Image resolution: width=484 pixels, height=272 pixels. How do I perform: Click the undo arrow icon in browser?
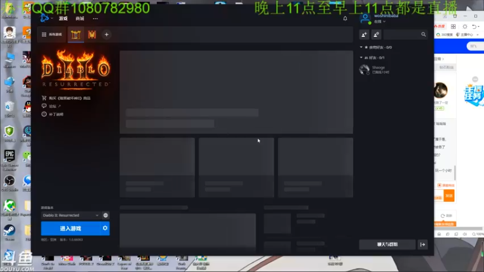(474, 27)
